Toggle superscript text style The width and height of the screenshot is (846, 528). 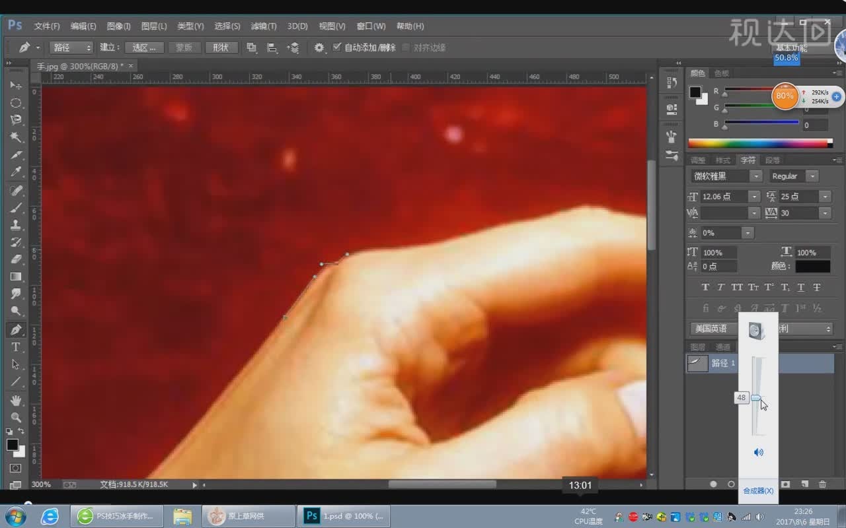click(769, 287)
